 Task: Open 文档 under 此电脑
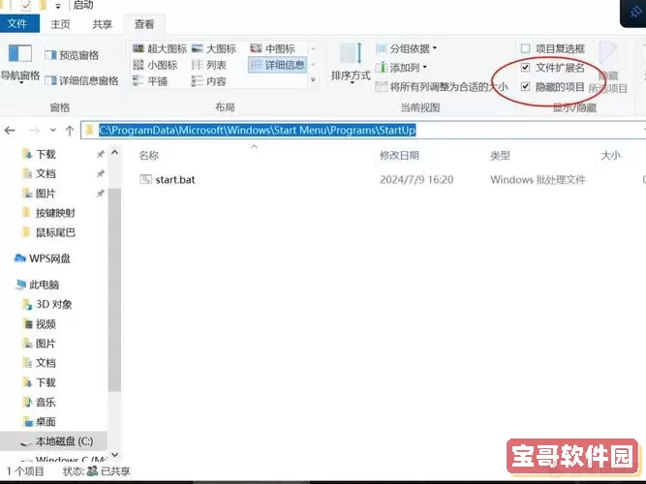[x=46, y=363]
